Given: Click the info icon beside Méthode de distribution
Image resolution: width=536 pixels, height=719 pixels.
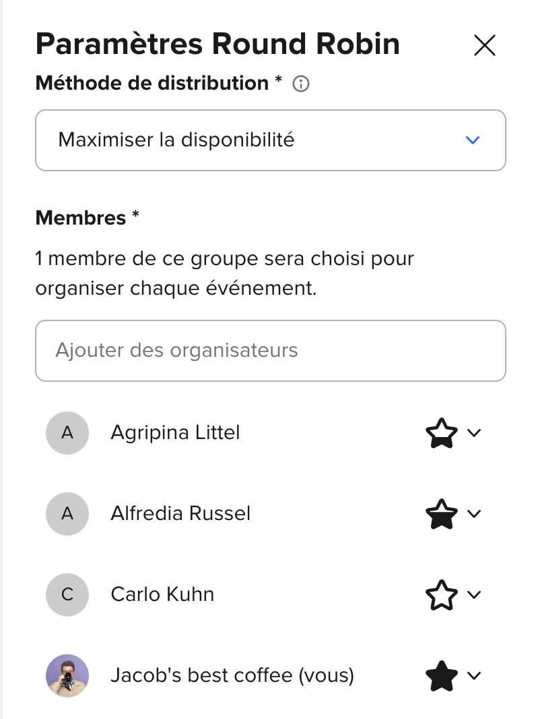Looking at the screenshot, I should tap(302, 84).
